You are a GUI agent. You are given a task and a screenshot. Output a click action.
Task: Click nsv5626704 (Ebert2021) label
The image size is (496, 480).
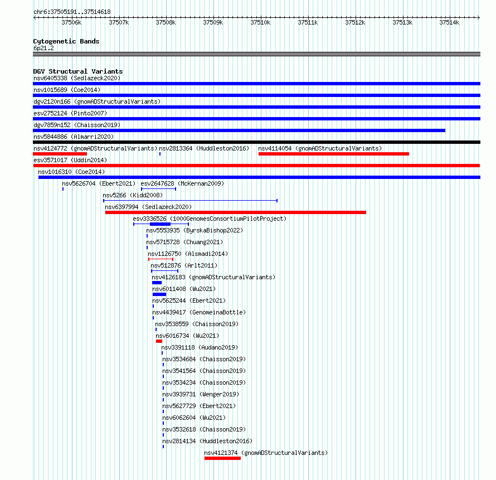99,183
